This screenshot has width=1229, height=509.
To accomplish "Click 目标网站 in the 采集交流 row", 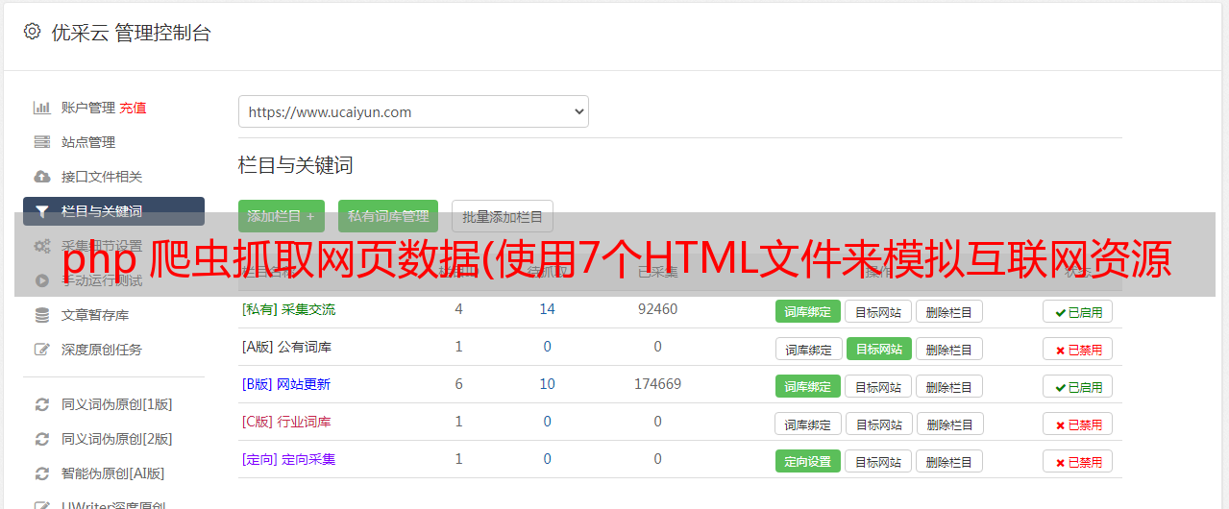I will click(878, 311).
